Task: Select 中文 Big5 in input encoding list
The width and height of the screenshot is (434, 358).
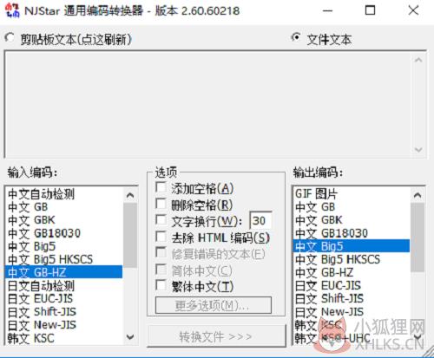Action: click(63, 246)
